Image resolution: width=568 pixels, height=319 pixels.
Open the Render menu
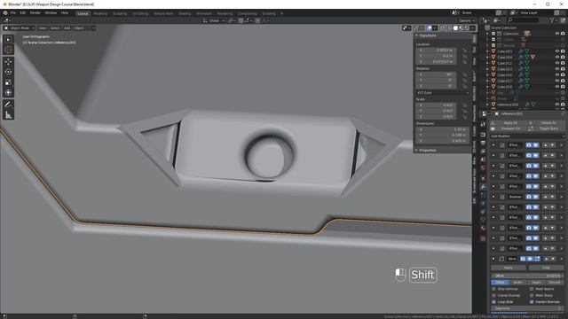35,13
